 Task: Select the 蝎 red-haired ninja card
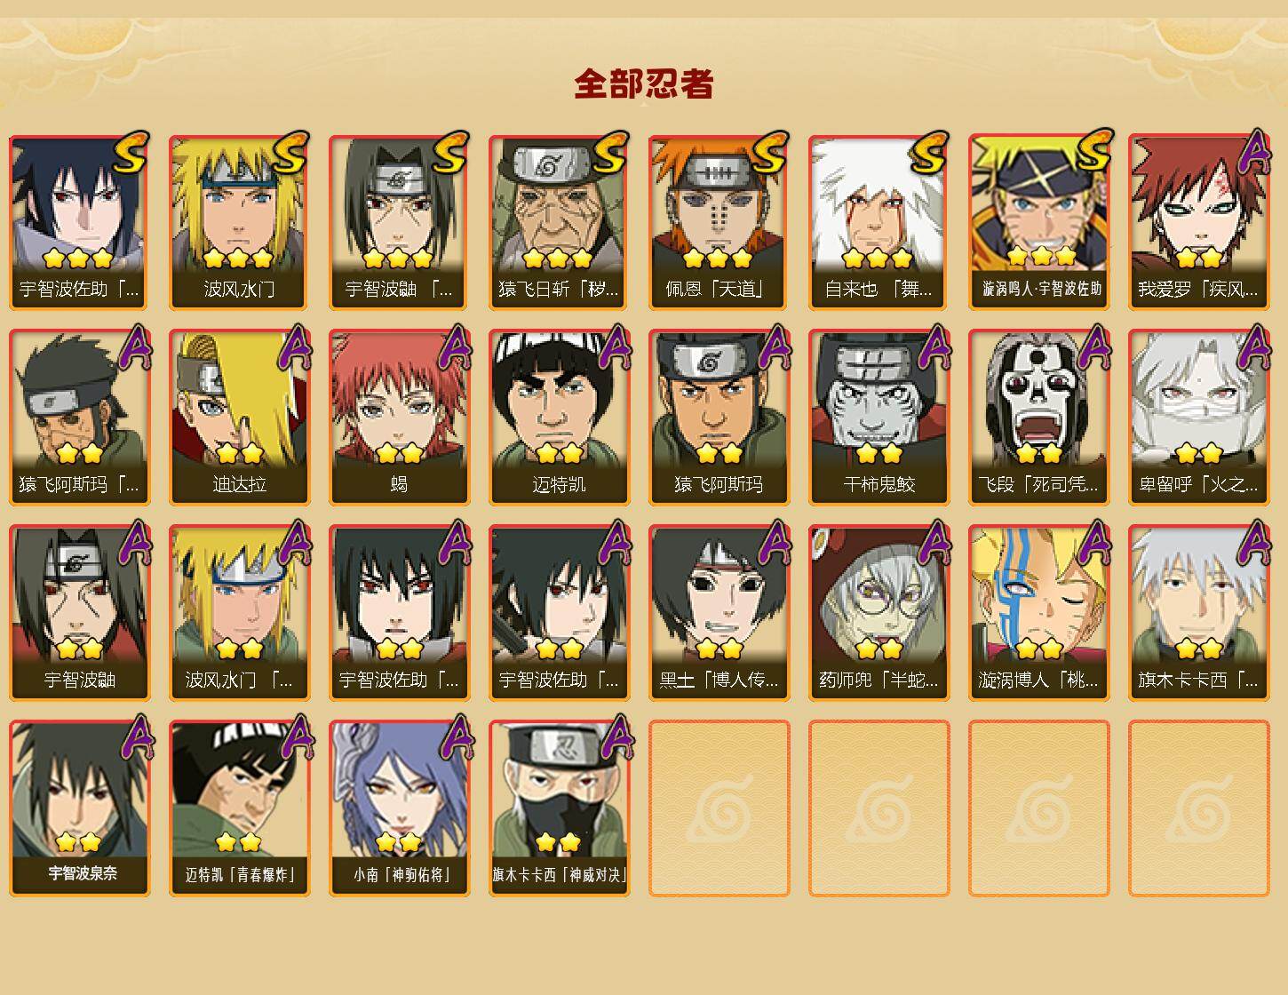[x=399, y=418]
